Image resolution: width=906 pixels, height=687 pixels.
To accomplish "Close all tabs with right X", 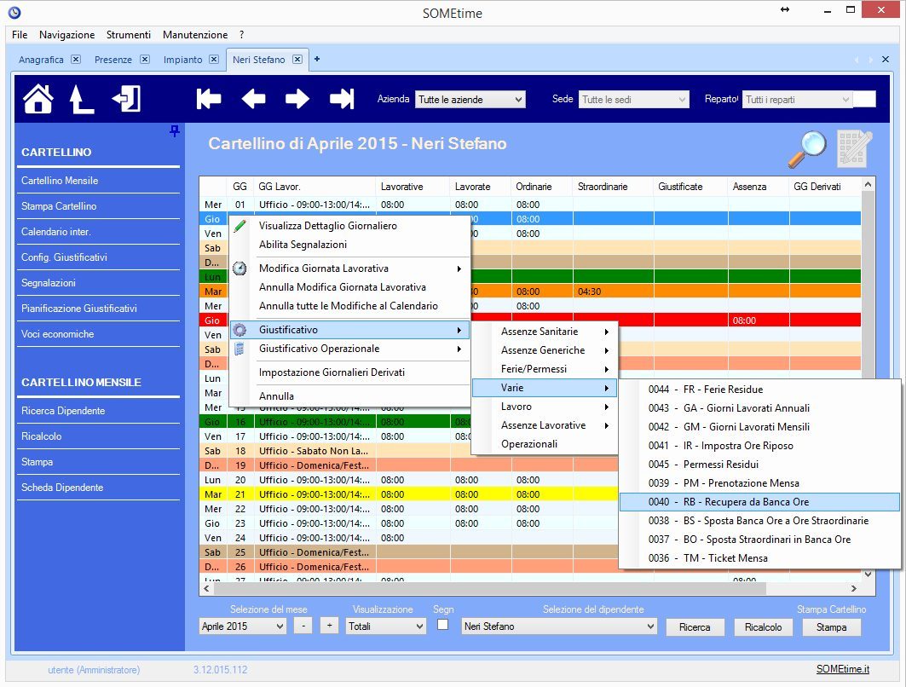I will point(886,60).
